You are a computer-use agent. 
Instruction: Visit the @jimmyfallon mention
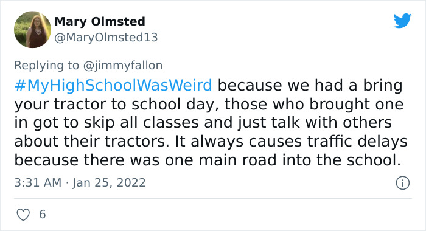click(123, 66)
